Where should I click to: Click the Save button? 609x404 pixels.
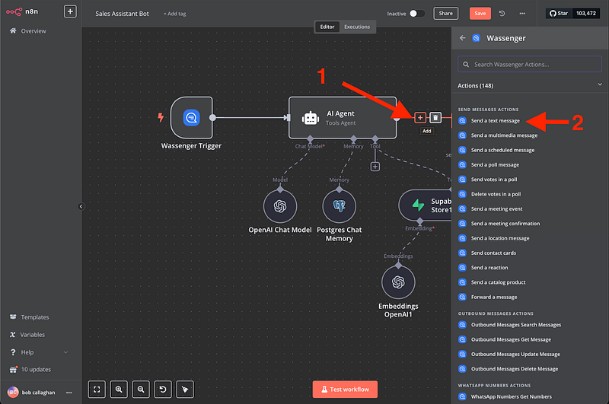click(480, 14)
